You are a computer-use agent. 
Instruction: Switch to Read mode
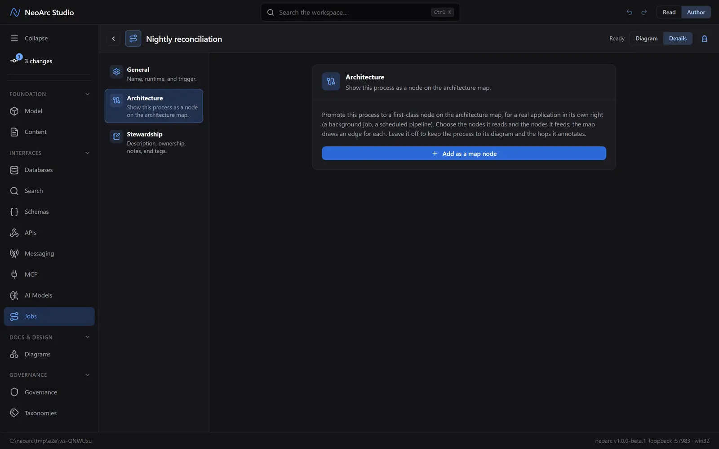(x=669, y=13)
